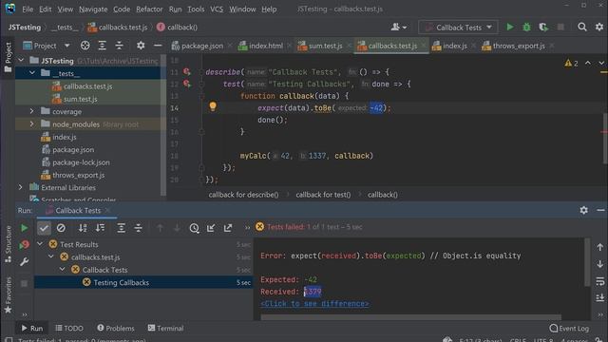Screen dimensions: 608x342
Task: Open the Terminal tool window
Action: 165,328
